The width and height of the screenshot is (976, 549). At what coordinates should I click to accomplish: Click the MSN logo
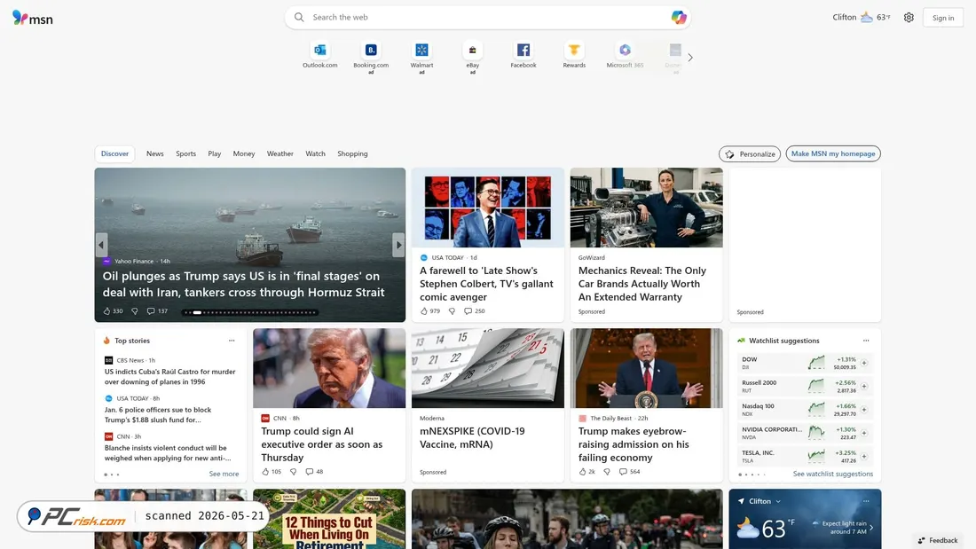pos(33,18)
